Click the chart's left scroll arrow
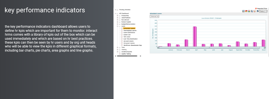The height and width of the screenshot is (99, 269). pos(158,48)
